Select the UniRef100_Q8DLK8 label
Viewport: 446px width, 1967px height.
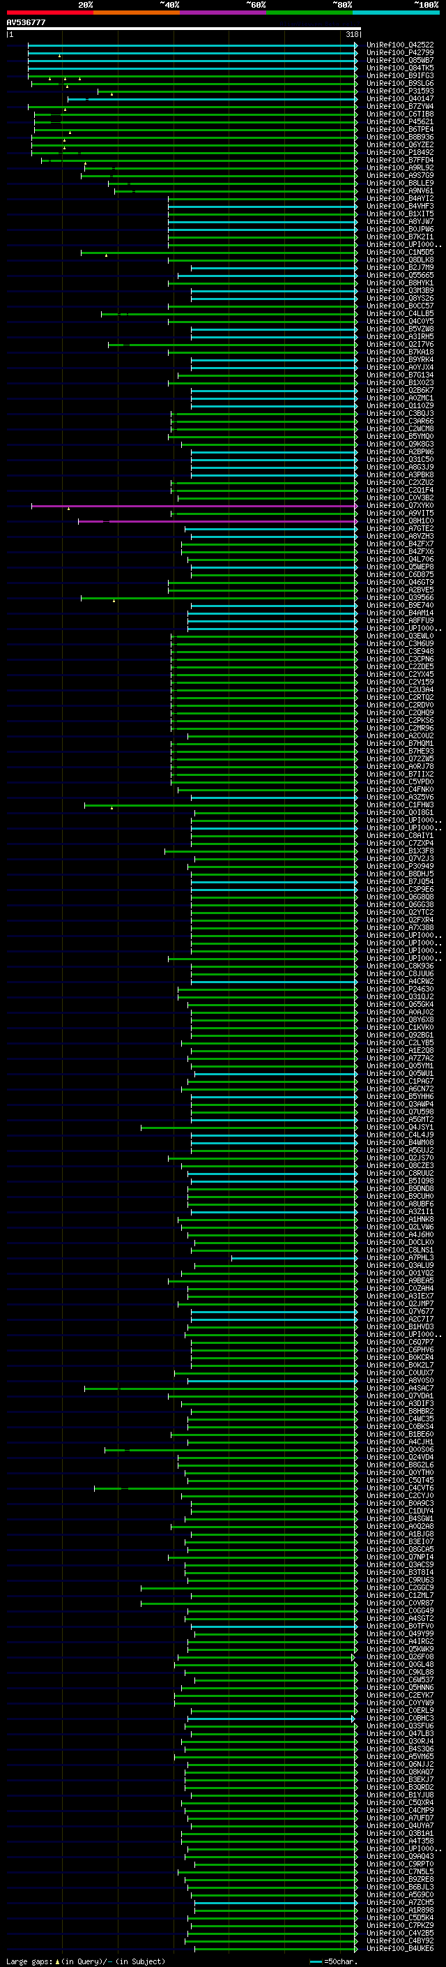[x=399, y=260]
